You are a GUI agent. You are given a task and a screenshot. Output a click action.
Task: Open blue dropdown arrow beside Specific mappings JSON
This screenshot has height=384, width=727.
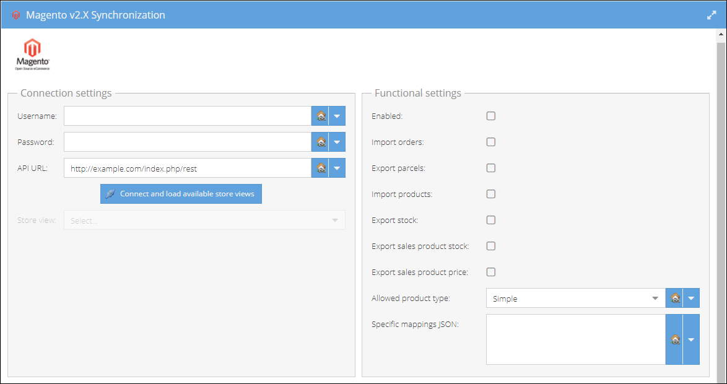691,339
